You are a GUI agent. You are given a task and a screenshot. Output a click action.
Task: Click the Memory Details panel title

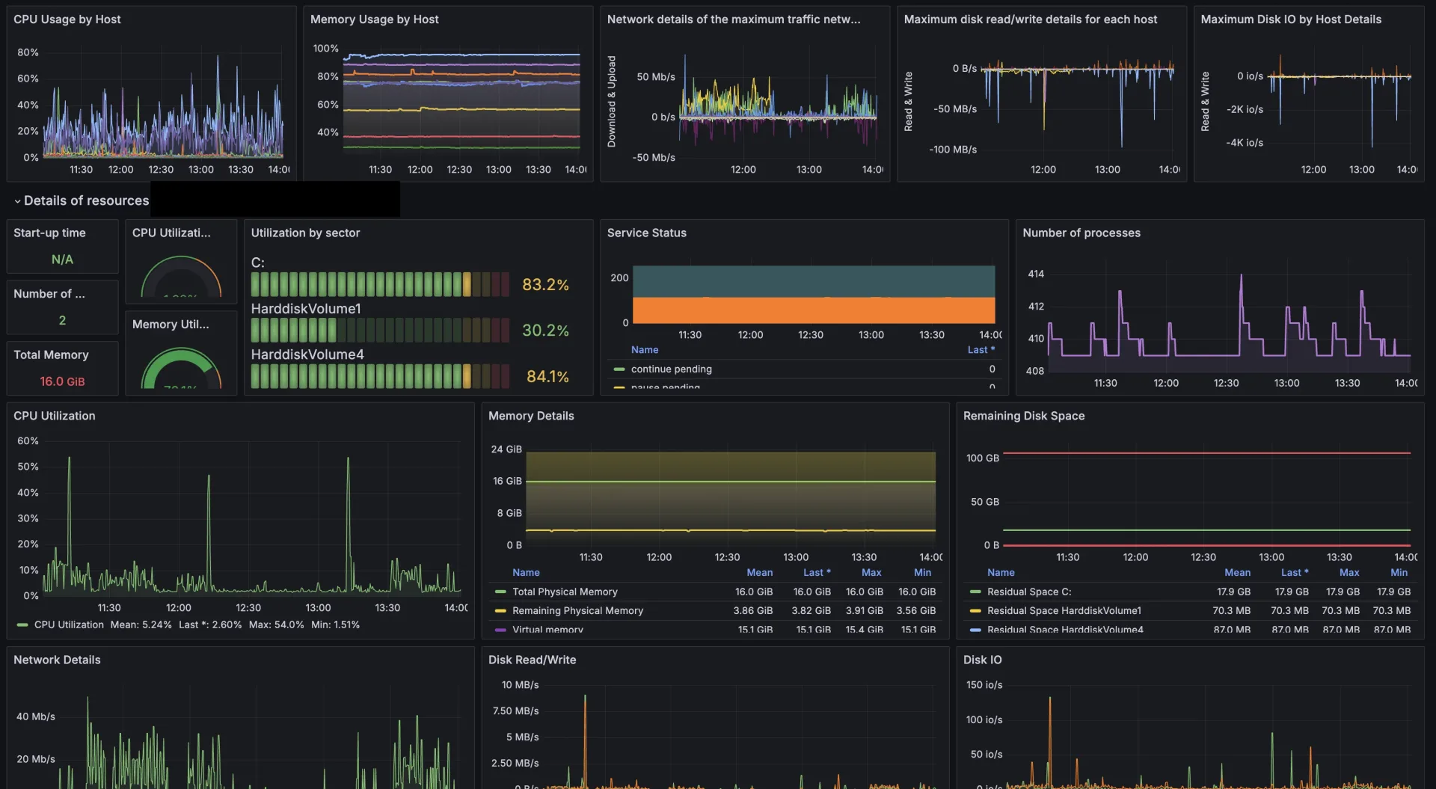click(x=531, y=416)
